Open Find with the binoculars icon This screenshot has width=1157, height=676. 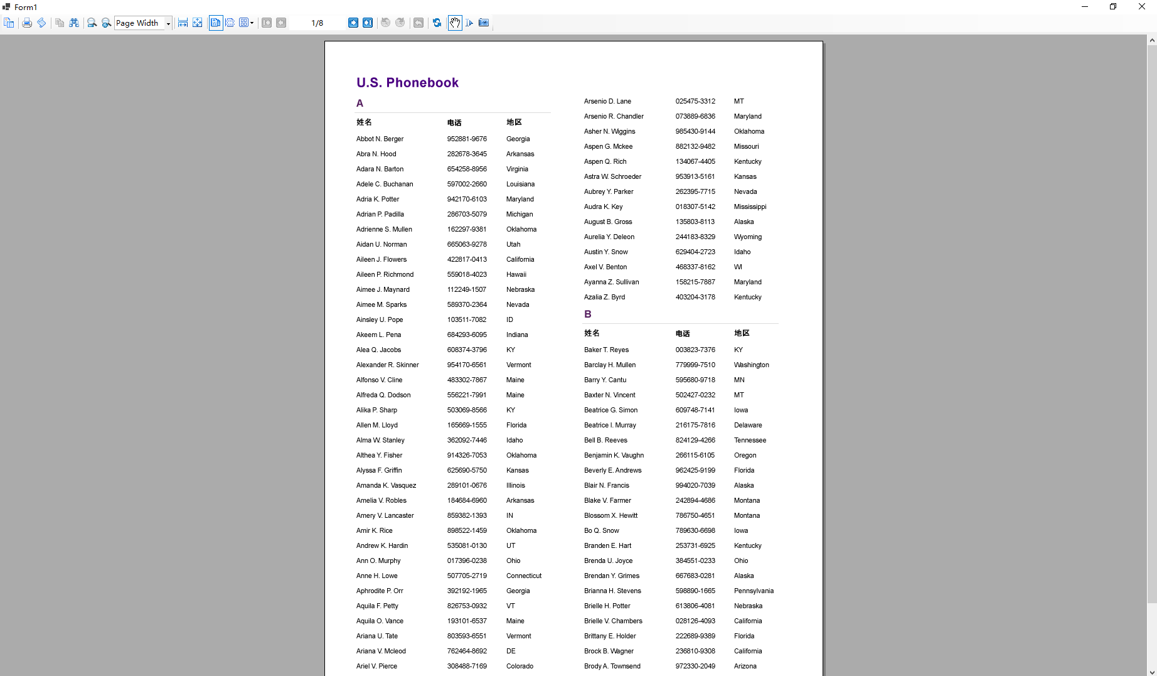pos(74,23)
